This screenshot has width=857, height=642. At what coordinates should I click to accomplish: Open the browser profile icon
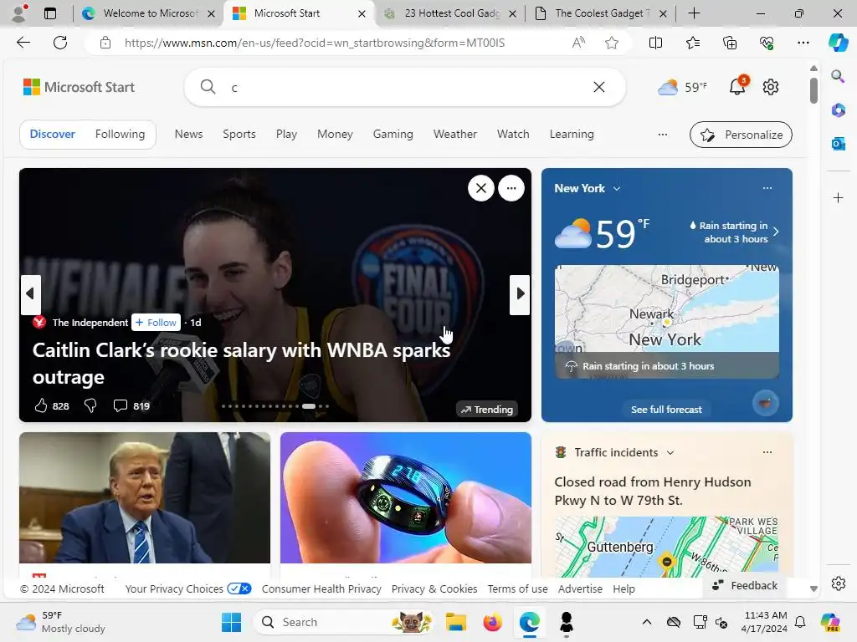tap(19, 13)
